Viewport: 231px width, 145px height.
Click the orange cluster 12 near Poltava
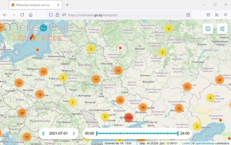120,100
